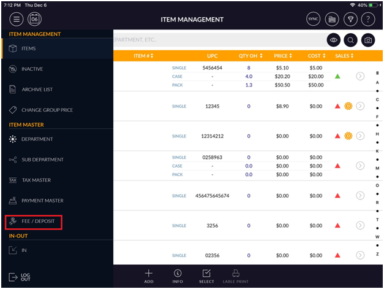Jump to letter M in alphabet index
This screenshot has width=384, height=289.
[x=377, y=168]
